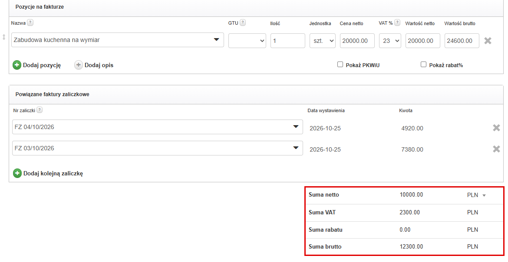Change the VAT rate dropdown from 23
Image resolution: width=508 pixels, height=262 pixels.
click(390, 41)
